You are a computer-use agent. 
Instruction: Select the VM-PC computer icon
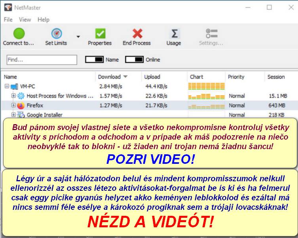(14, 87)
